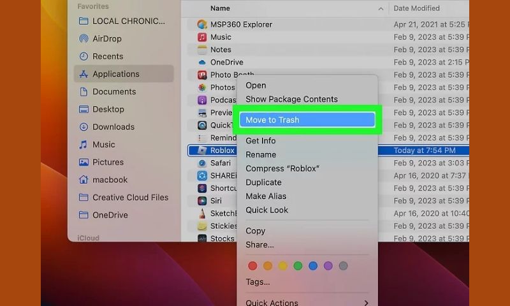Screen dimensions: 510x306
Task: Apply the red color tag
Action: [252, 266]
